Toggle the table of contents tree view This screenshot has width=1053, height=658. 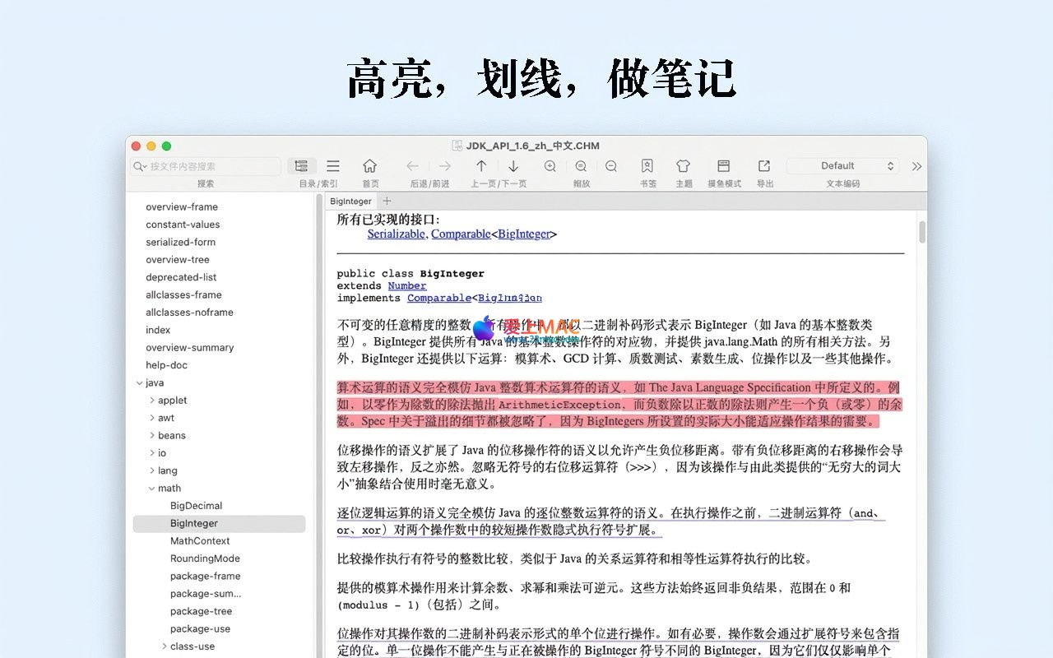301,166
